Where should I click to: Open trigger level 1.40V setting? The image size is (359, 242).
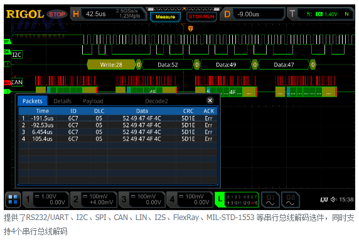pyautogui.click(x=331, y=14)
